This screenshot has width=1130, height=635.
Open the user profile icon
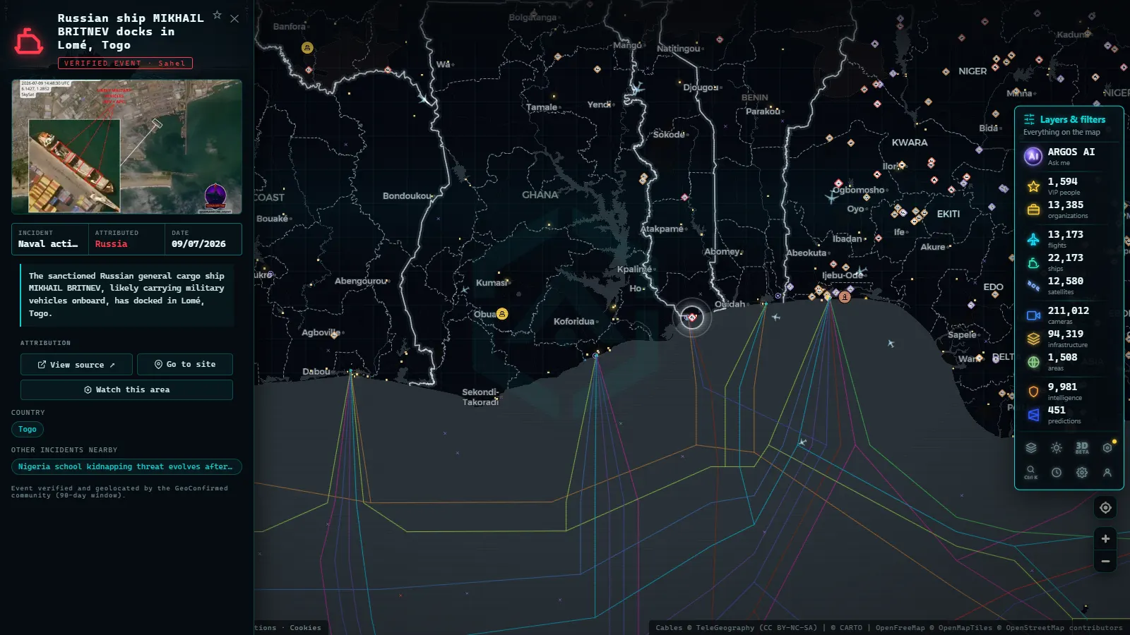click(x=1107, y=473)
